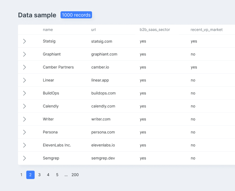Click the calendly.com url cell
Image resolution: width=235 pixels, height=191 pixels.
[103, 106]
